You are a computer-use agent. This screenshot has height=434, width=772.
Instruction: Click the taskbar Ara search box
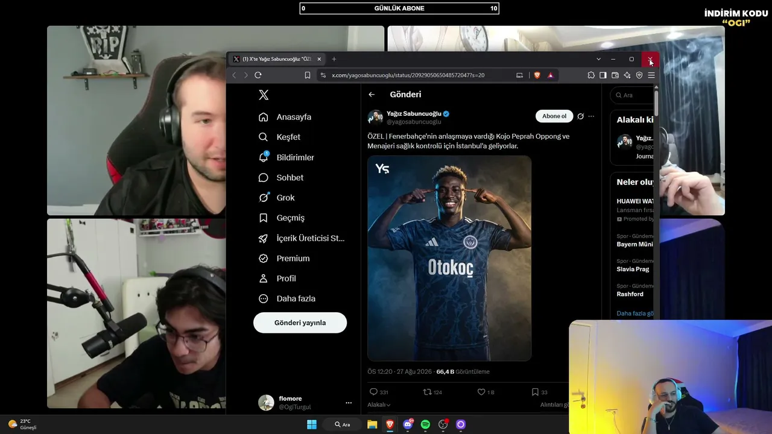(x=343, y=424)
